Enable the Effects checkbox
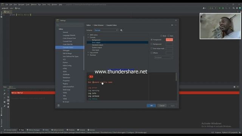242x136 pixels. pyautogui.click(x=152, y=53)
